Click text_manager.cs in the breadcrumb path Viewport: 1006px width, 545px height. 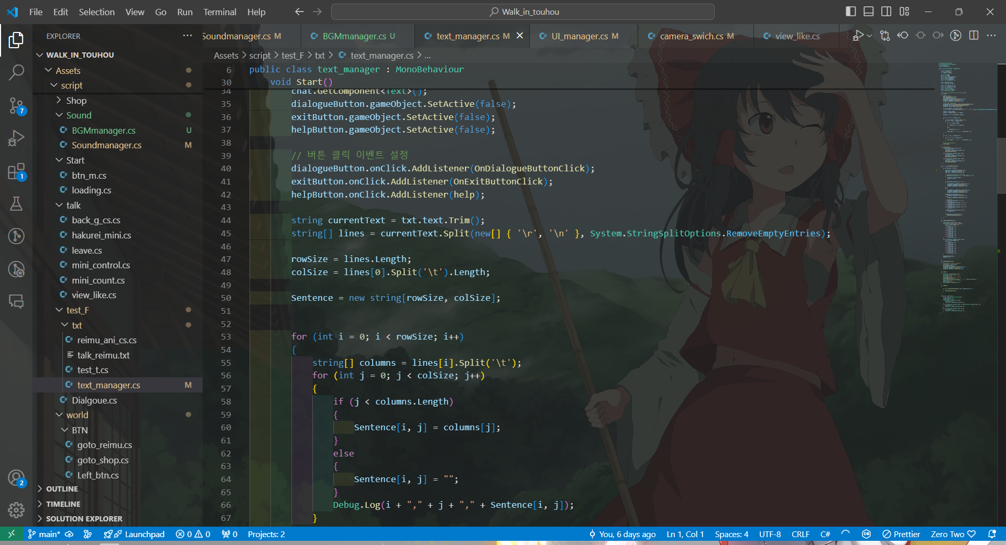pyautogui.click(x=382, y=56)
